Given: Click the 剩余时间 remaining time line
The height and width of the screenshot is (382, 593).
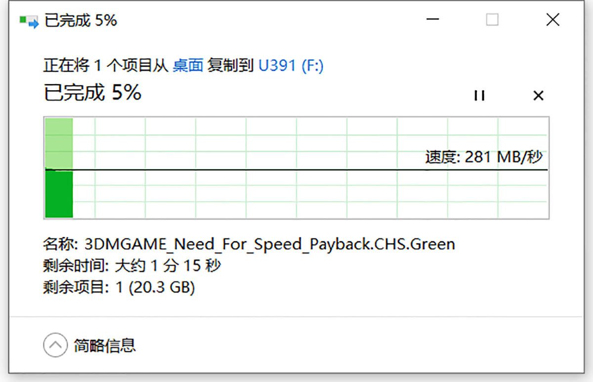Looking at the screenshot, I should point(132,266).
